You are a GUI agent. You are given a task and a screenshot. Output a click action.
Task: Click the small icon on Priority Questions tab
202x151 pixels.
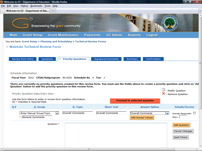tap(60, 59)
